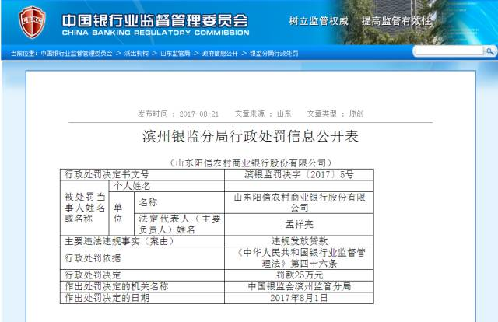
Task: Click cell 行政处罚决定书文号
Action: coord(142,175)
